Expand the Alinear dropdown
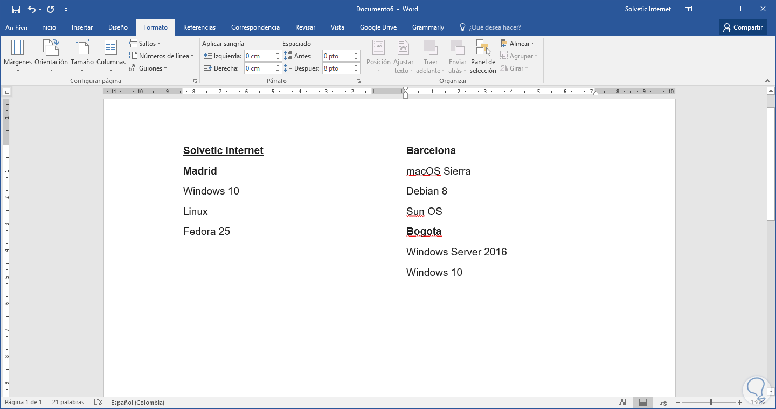Screen dimensions: 776x409 point(517,44)
